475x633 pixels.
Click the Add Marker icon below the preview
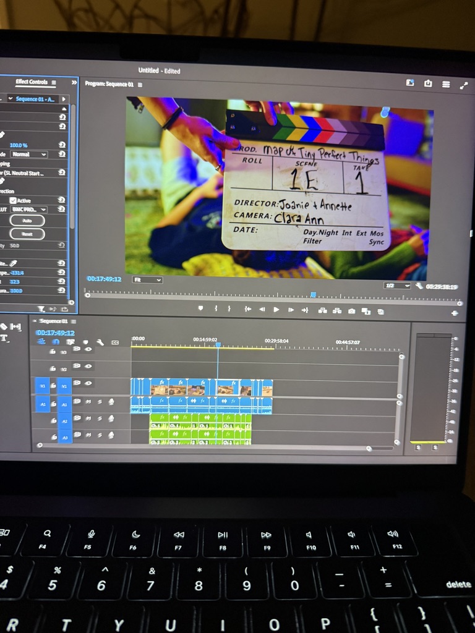pyautogui.click(x=200, y=308)
